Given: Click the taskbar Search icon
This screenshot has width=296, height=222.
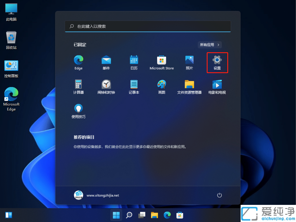Looking at the screenshot, I should [x=129, y=215].
